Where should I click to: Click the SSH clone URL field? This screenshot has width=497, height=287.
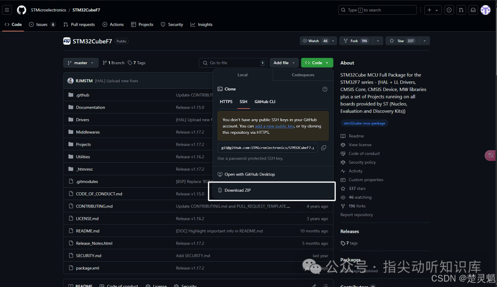tap(267, 148)
